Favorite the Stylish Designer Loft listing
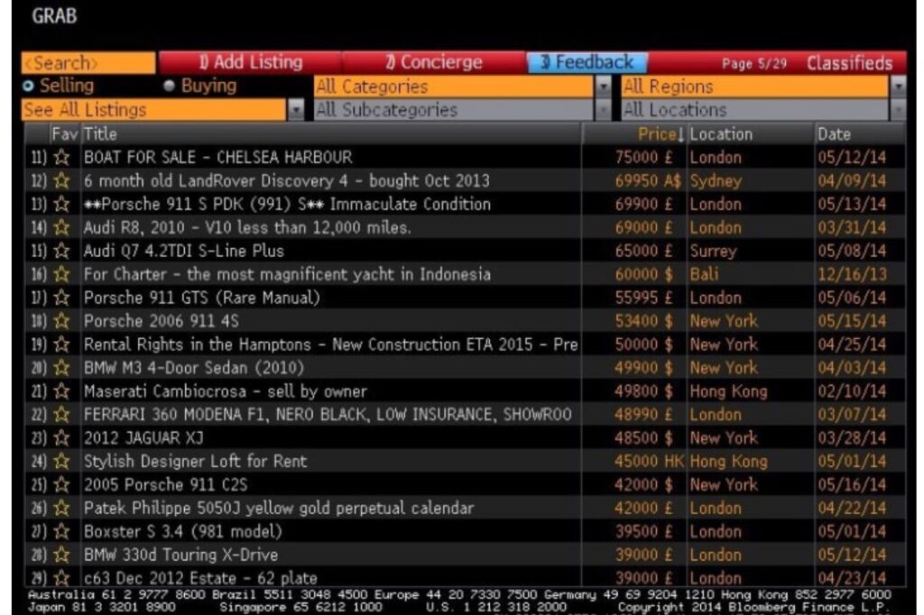 click(x=63, y=460)
